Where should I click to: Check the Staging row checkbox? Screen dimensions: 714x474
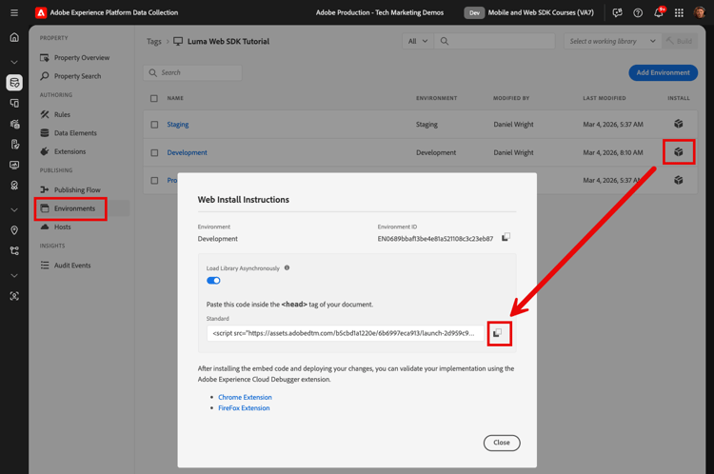click(x=154, y=125)
